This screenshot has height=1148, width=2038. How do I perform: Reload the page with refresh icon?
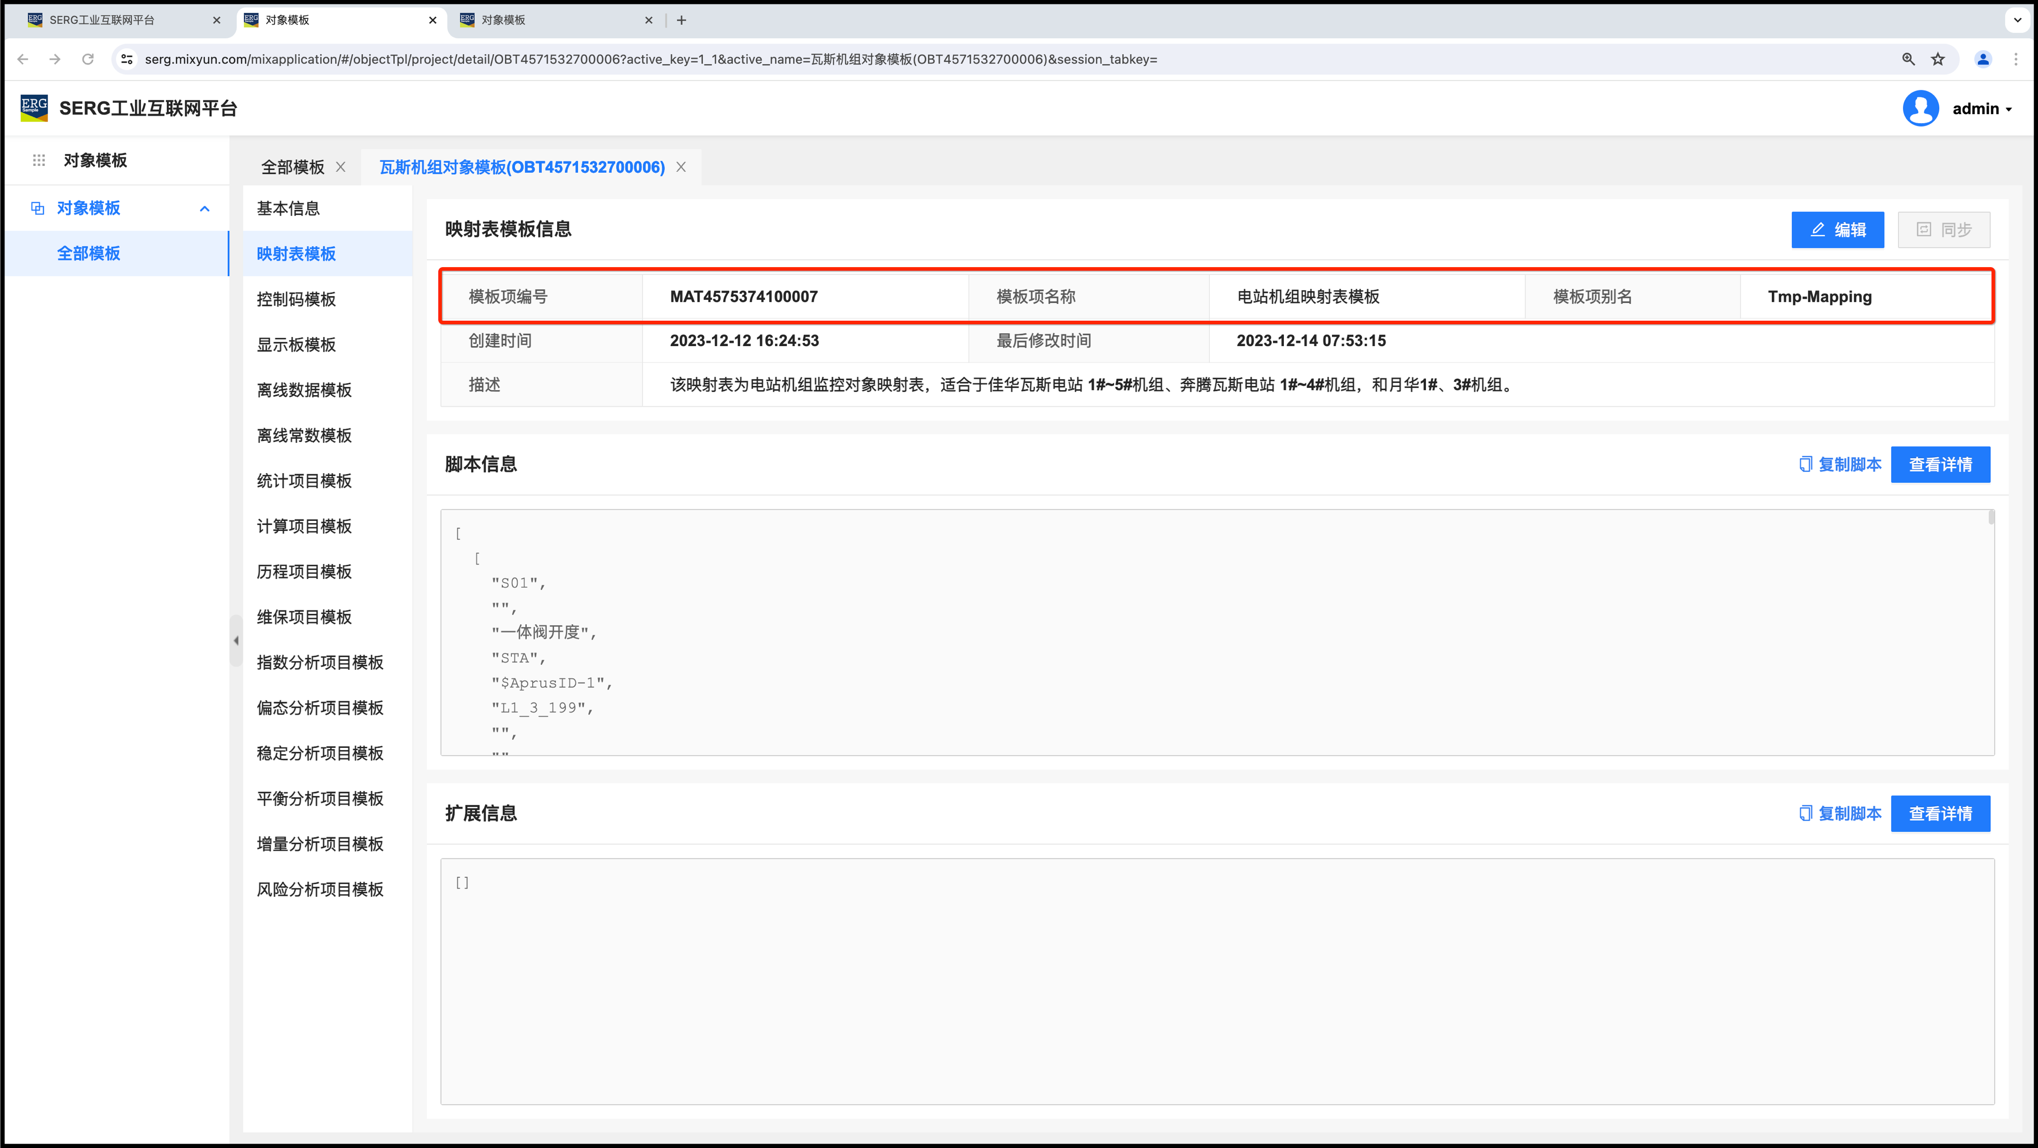tap(88, 60)
